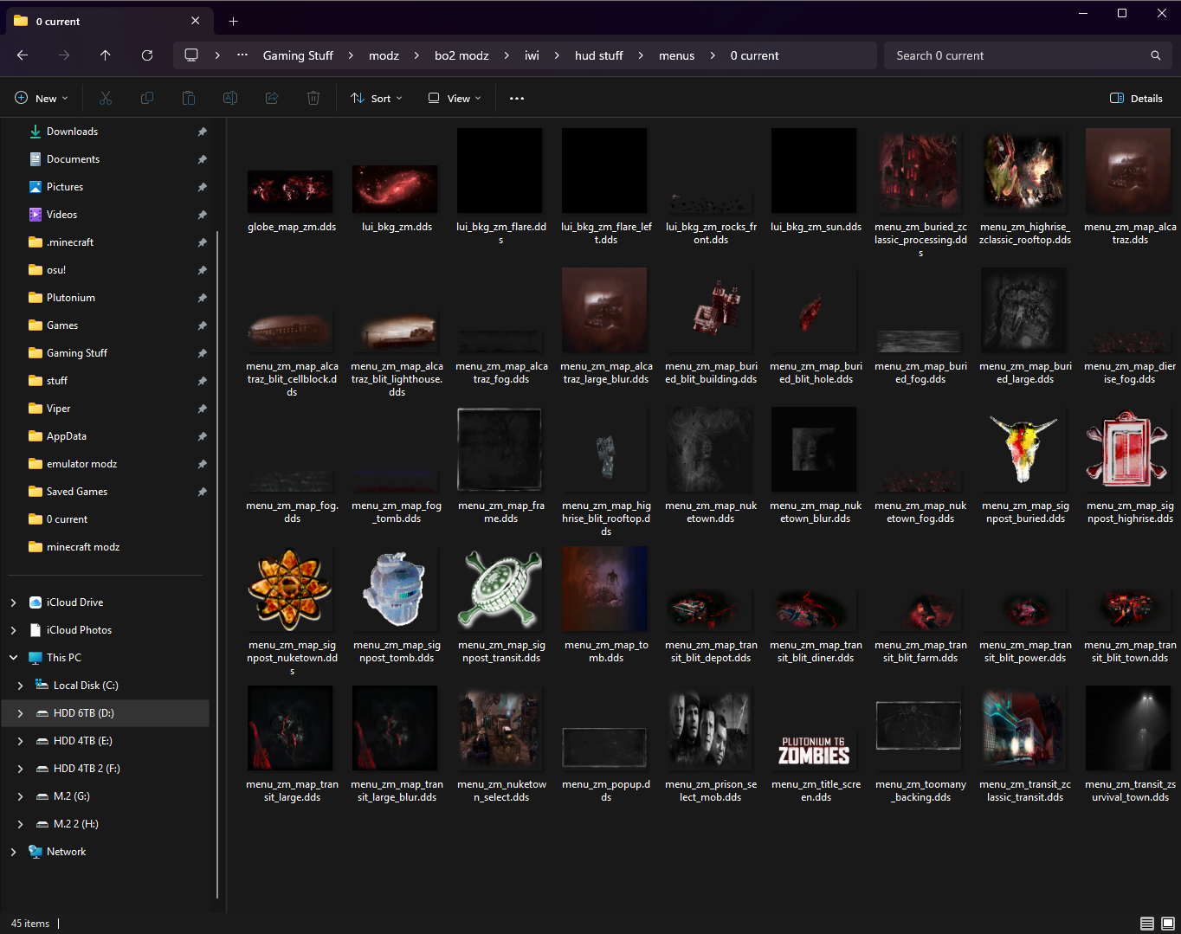The image size is (1181, 934).
Task: Expand the Network tree node
Action: (x=13, y=852)
